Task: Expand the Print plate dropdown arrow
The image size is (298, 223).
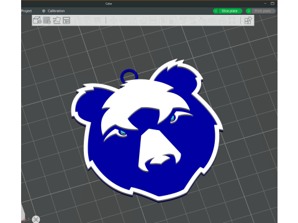Action: (248, 11)
